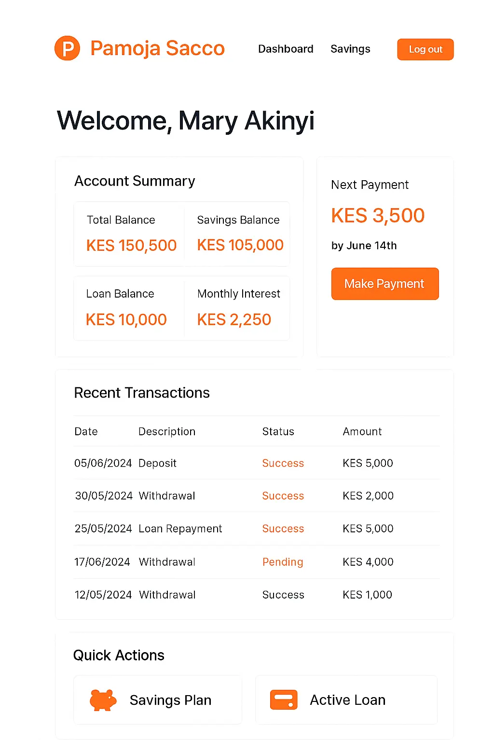Click the Next Payment KES 3,500 amount
Image resolution: width=494 pixels, height=742 pixels.
(378, 215)
